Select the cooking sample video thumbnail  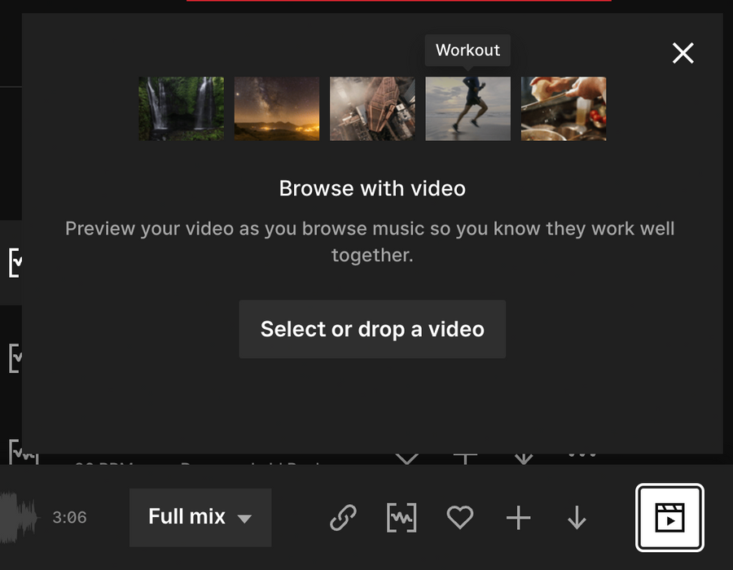point(563,108)
